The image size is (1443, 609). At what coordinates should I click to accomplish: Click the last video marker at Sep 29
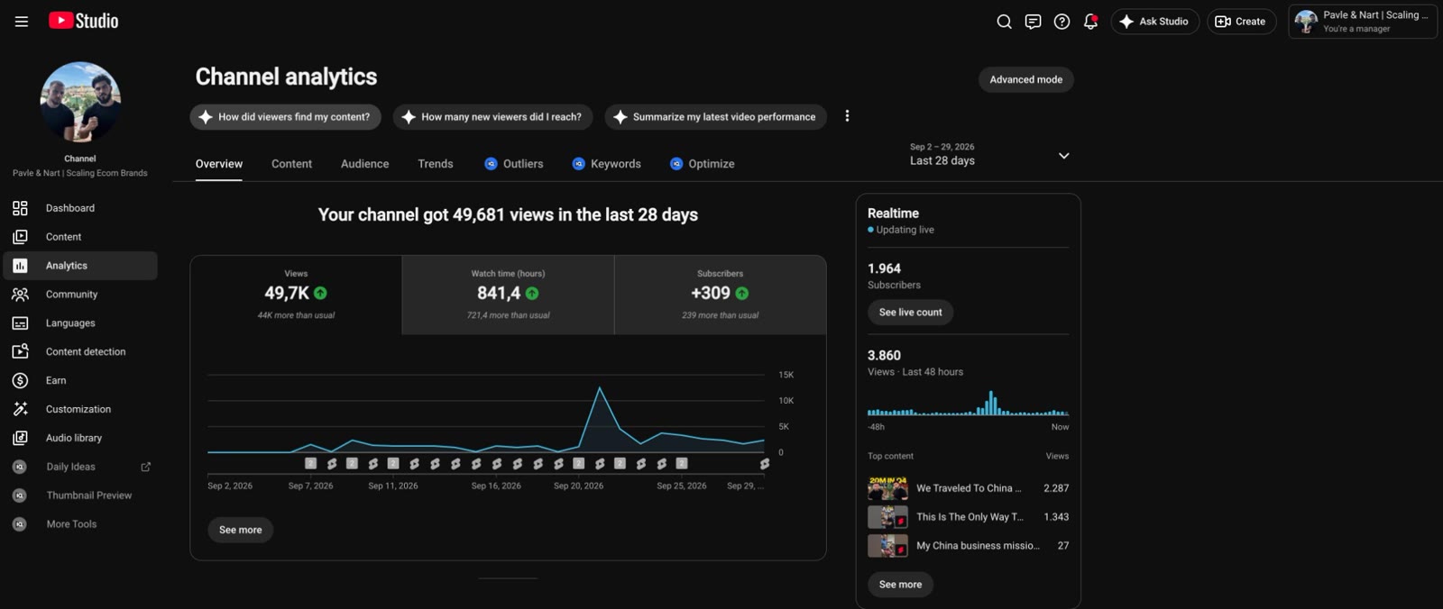coord(765,463)
